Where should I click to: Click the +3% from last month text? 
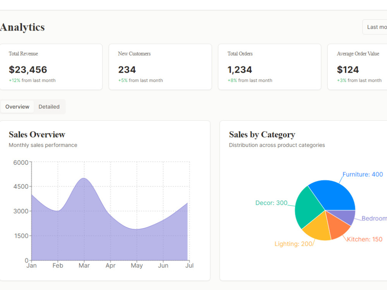coord(359,80)
